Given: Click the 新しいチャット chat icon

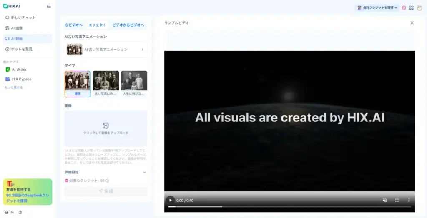Looking at the screenshot, I should 8,17.
